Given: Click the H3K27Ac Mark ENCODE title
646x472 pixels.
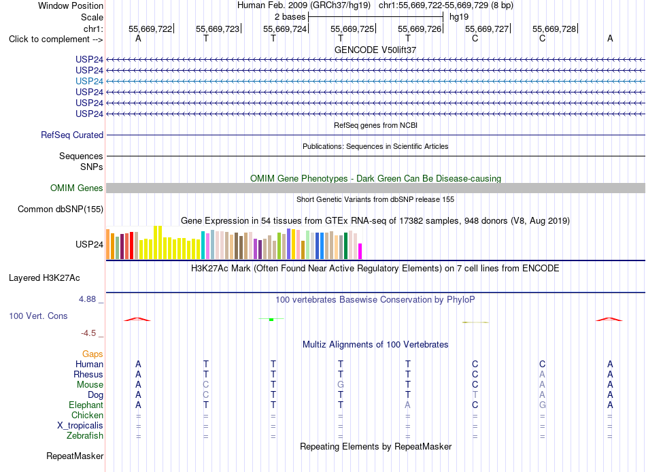Looking at the screenshot, I should point(375,269).
